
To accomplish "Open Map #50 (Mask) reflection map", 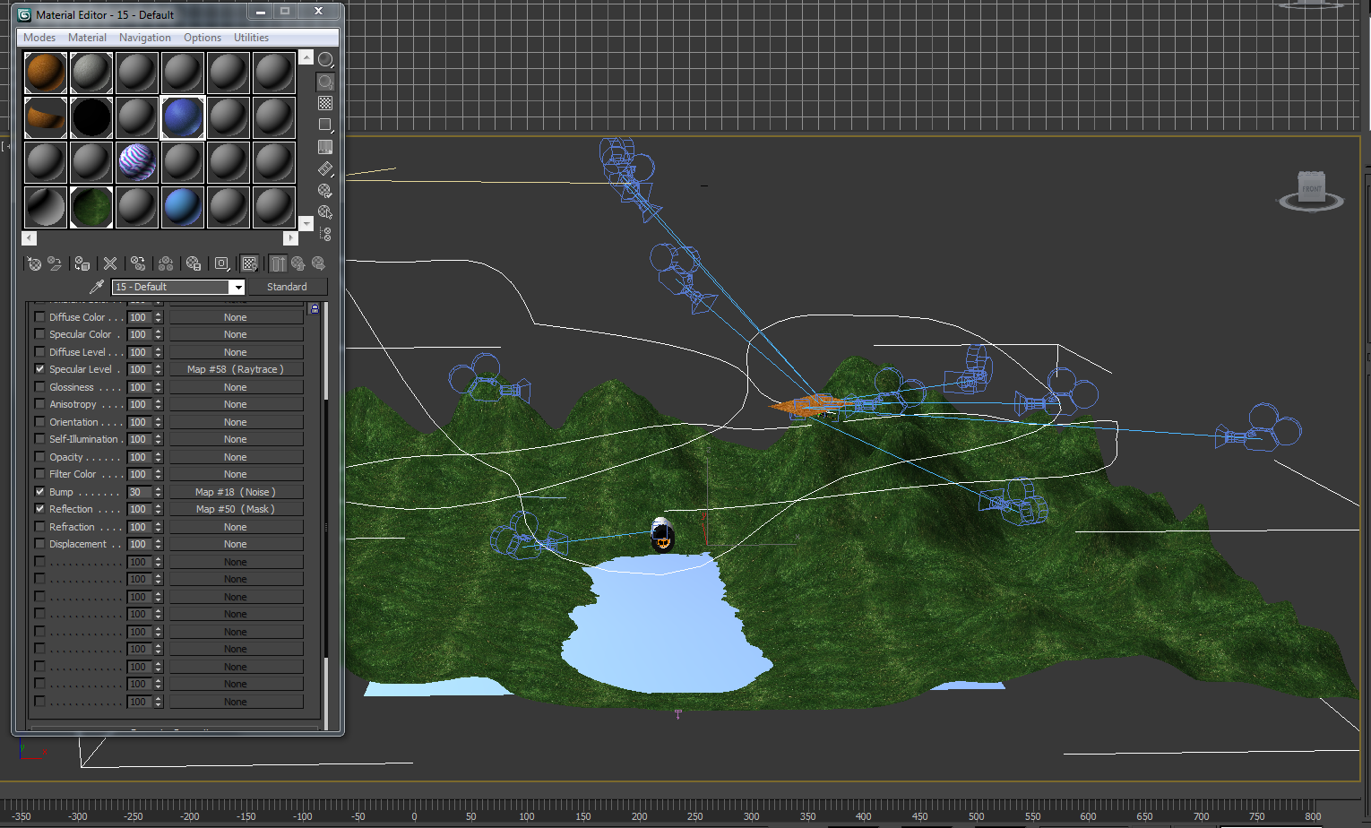I will (236, 509).
